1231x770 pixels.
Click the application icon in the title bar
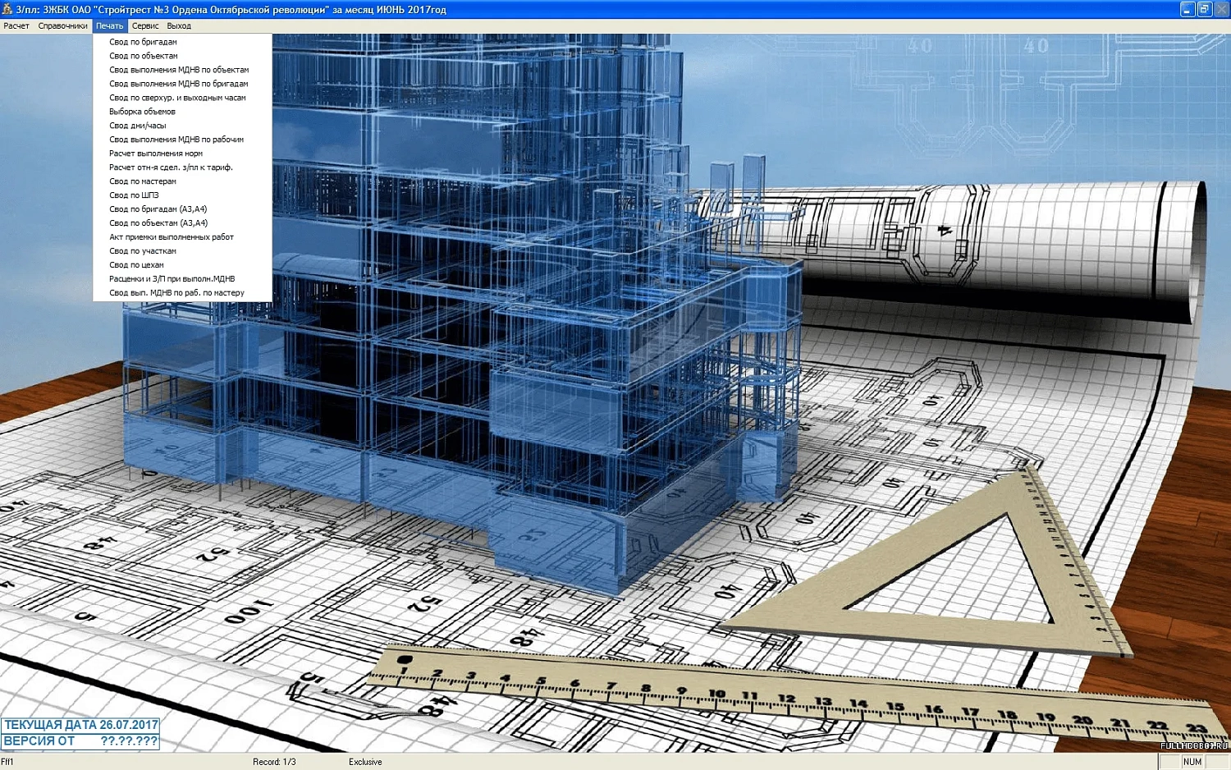[7, 9]
